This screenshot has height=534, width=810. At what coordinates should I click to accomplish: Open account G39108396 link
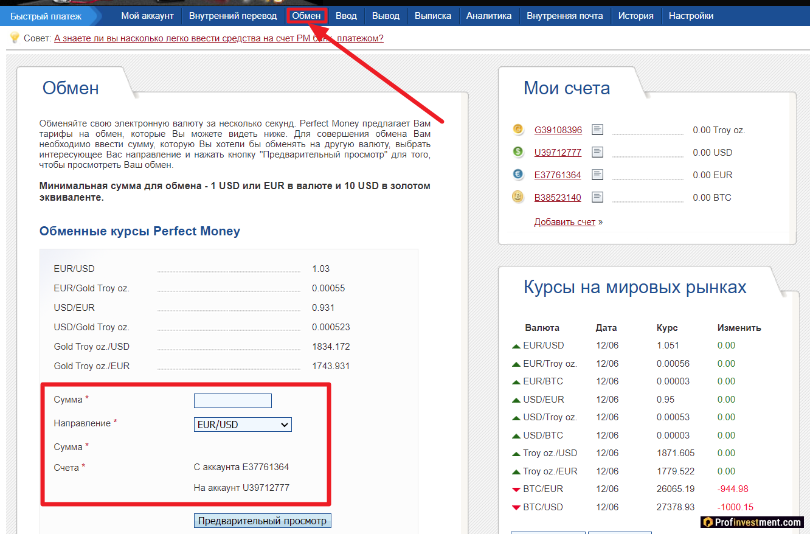[x=558, y=130]
